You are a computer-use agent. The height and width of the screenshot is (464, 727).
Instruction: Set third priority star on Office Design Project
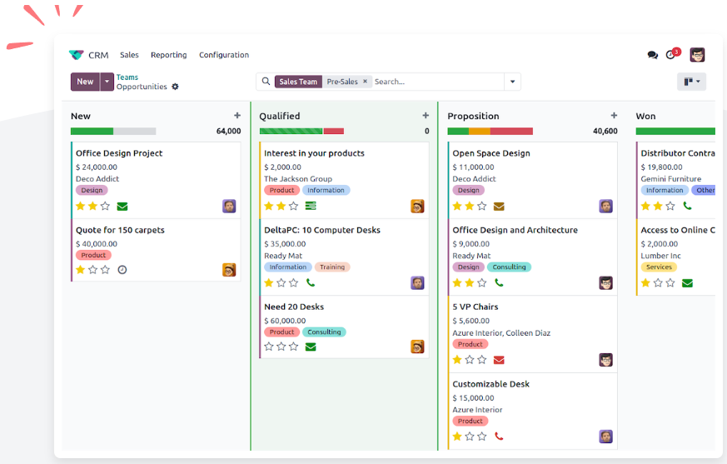tap(105, 206)
